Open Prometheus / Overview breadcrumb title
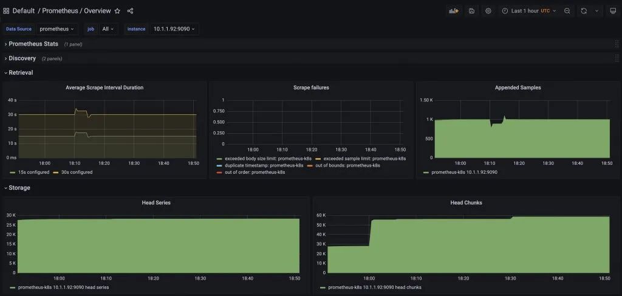This screenshot has width=622, height=296. click(x=77, y=11)
